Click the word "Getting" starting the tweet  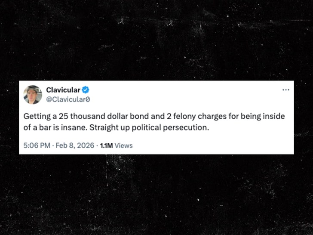coord(36,117)
